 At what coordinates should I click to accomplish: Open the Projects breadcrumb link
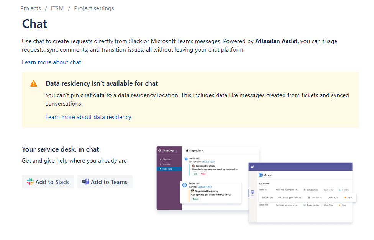click(31, 8)
